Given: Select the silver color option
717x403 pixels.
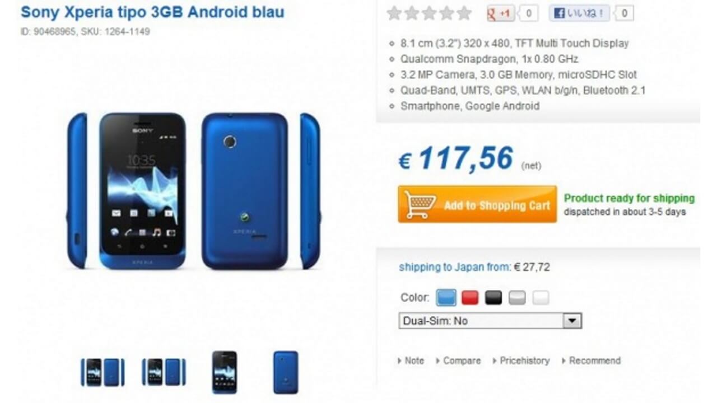Looking at the screenshot, I should 517,298.
